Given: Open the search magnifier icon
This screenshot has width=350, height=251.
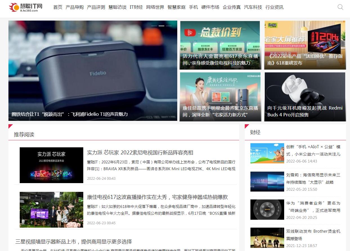Looking at the screenshot, I should (340, 7).
